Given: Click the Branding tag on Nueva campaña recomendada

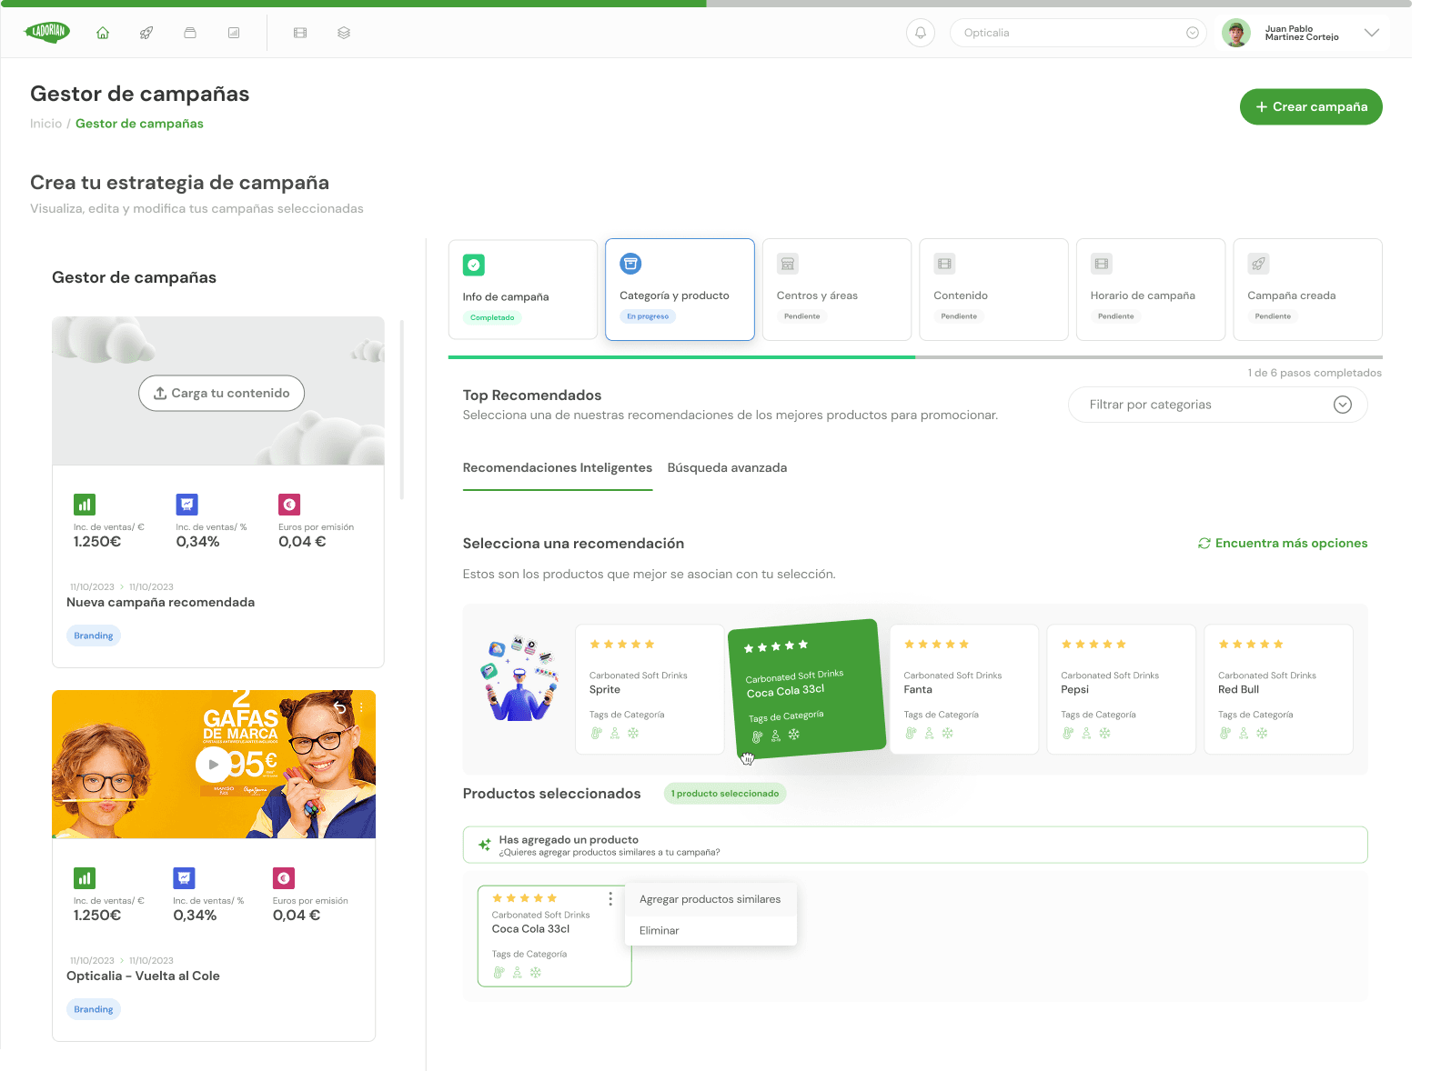Looking at the screenshot, I should [x=94, y=636].
